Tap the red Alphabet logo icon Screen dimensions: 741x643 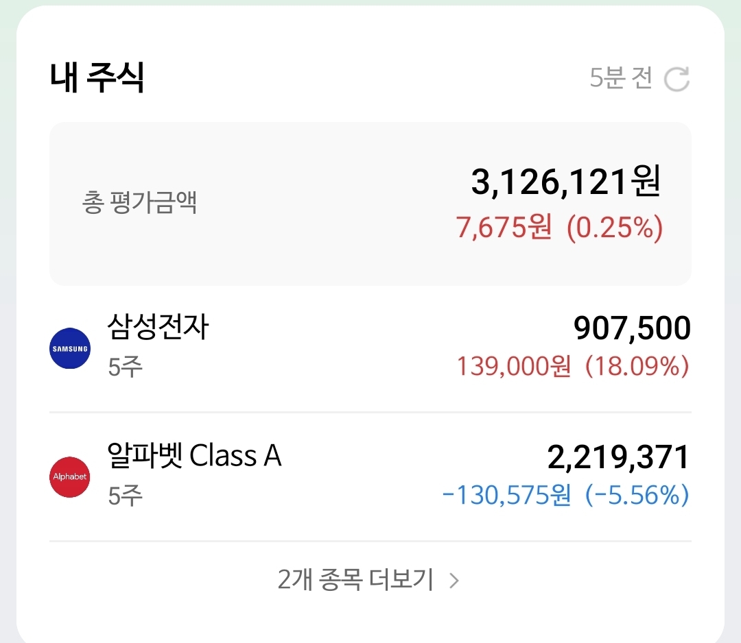70,476
